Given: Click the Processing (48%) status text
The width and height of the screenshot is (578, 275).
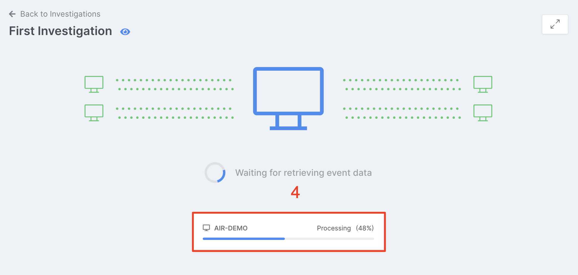Looking at the screenshot, I should (345, 228).
